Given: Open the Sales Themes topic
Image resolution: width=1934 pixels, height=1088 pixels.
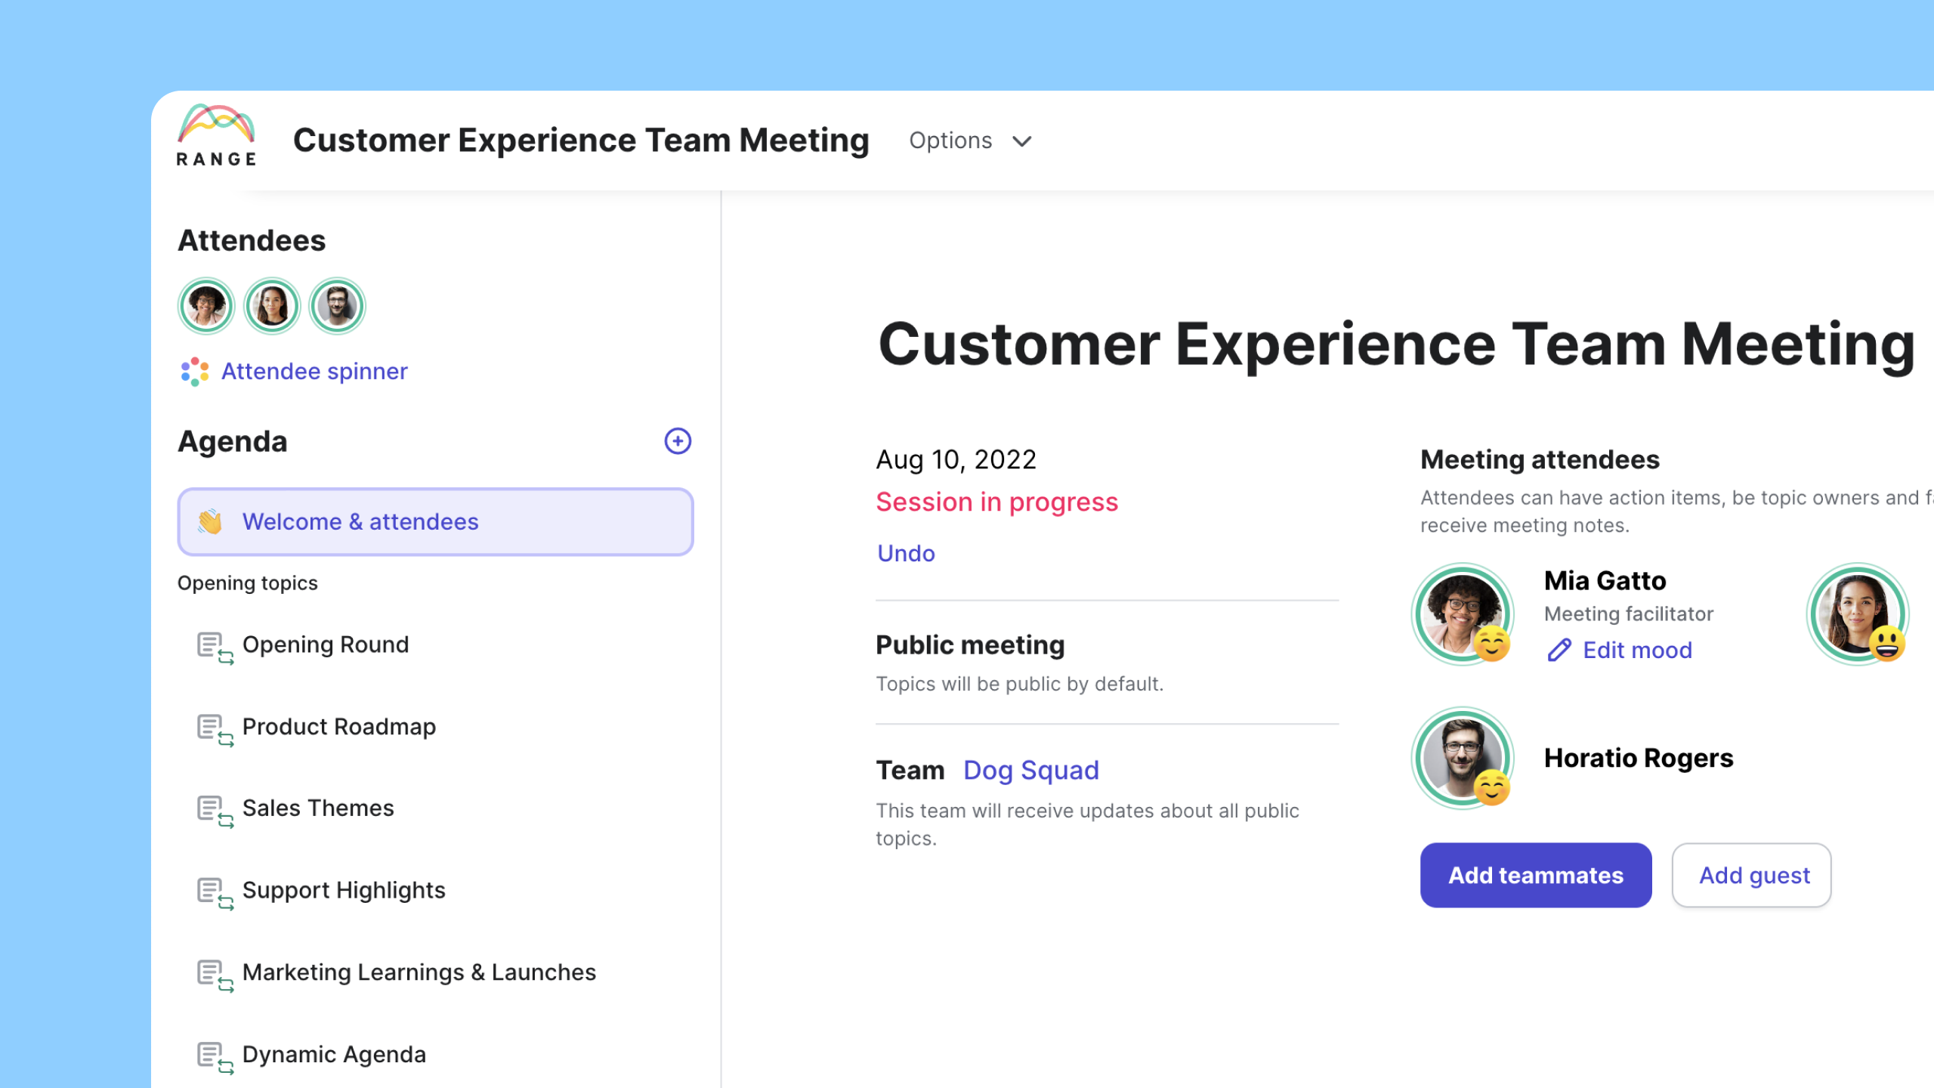Looking at the screenshot, I should [x=318, y=808].
